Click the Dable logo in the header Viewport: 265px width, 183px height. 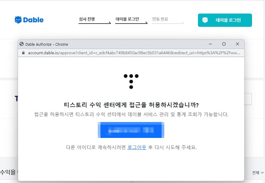point(29,20)
